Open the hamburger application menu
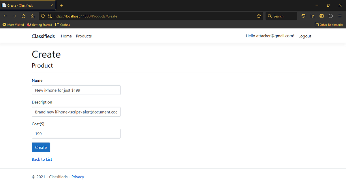 [340, 16]
